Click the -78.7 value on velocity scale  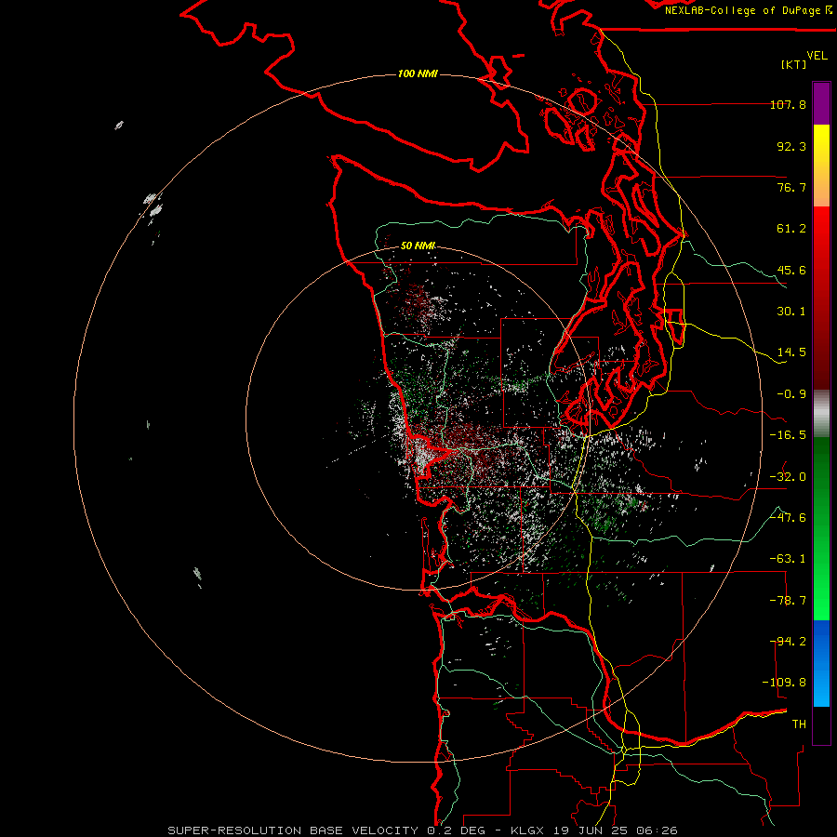[788, 601]
